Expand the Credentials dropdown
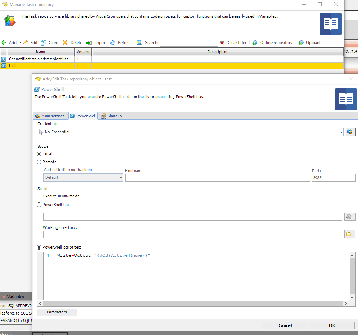 coord(341,132)
